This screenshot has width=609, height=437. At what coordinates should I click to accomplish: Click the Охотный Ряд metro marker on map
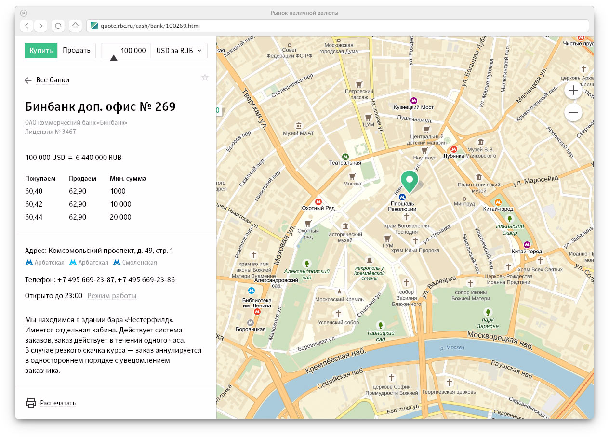click(x=318, y=201)
